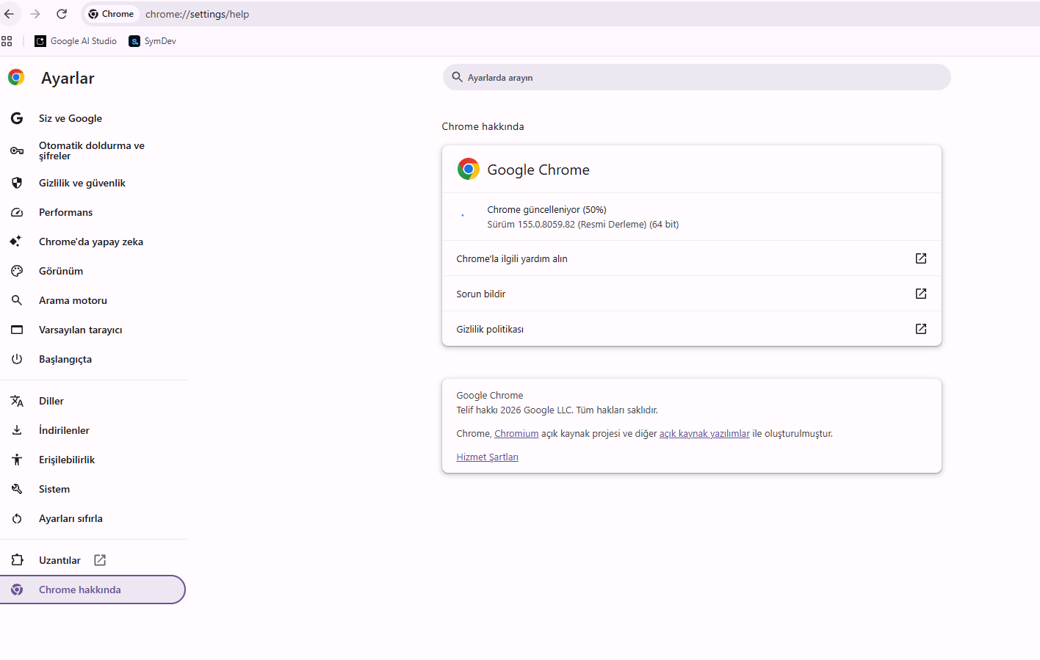Click the browser forward arrow

pyautogui.click(x=35, y=14)
